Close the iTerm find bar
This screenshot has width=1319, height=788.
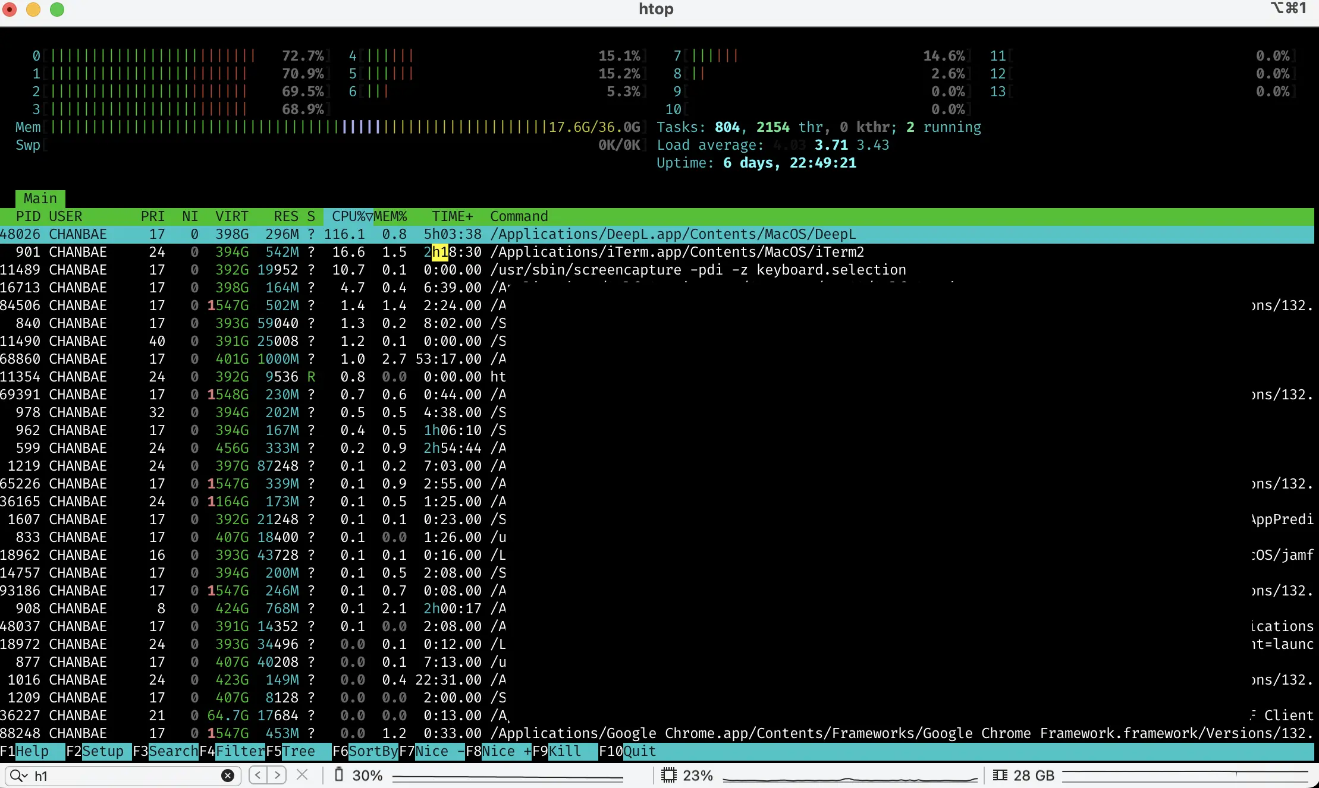[x=302, y=775]
